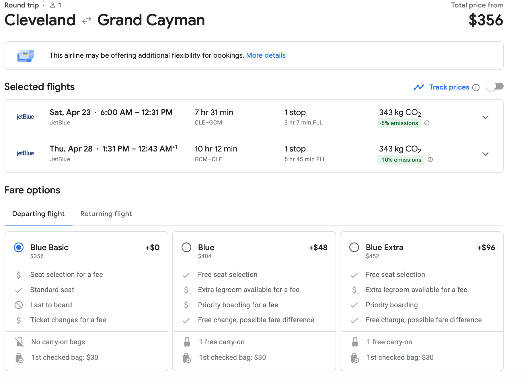Select the Blue Basic fare radio button

point(19,247)
